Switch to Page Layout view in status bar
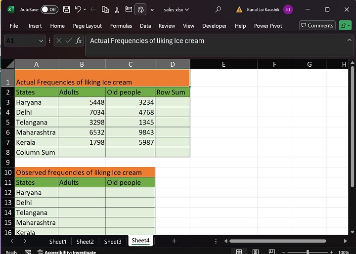The width and height of the screenshot is (356, 254). pos(255,252)
